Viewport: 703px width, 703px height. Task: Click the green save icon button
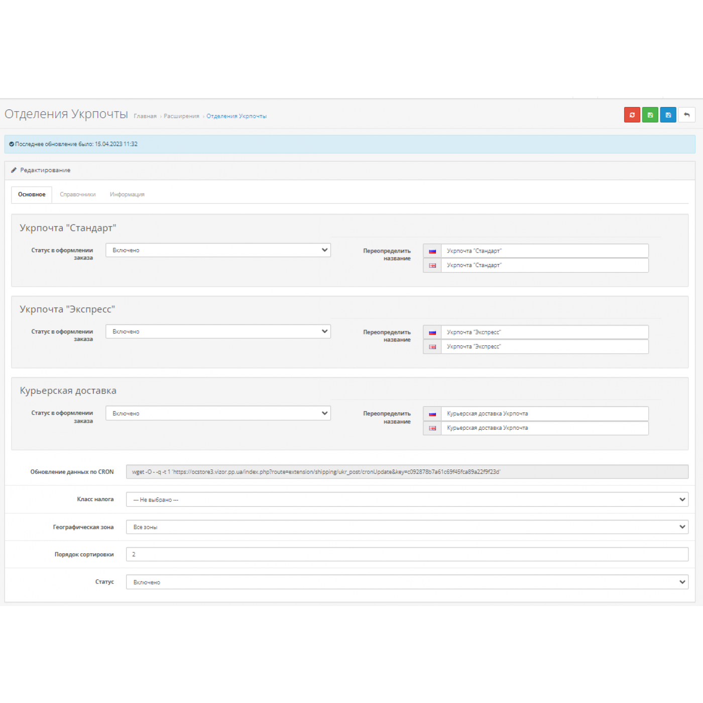(x=650, y=115)
